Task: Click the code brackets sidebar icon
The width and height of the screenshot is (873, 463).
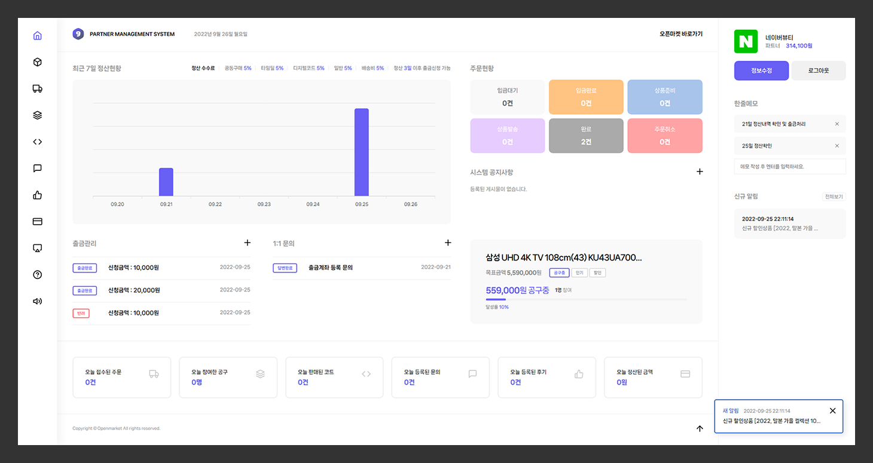Action: click(x=37, y=142)
